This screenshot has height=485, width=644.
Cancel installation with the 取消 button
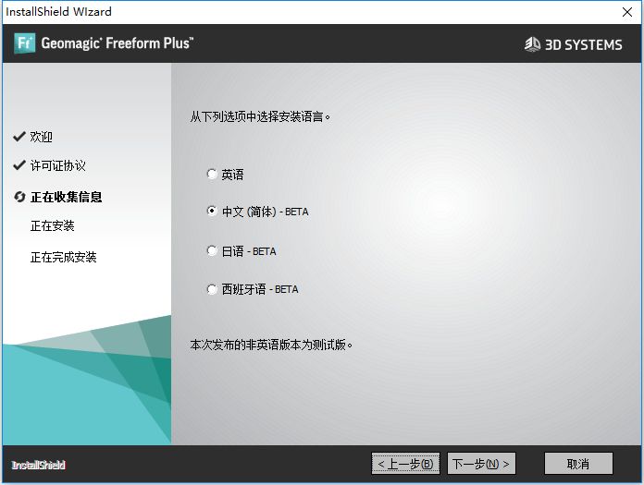click(578, 463)
